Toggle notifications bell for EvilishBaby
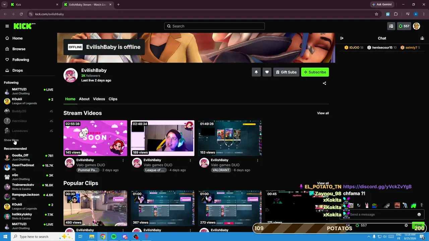This screenshot has height=241, width=429. click(x=256, y=72)
